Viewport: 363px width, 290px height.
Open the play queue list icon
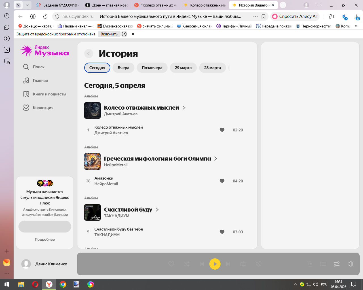click(323, 264)
